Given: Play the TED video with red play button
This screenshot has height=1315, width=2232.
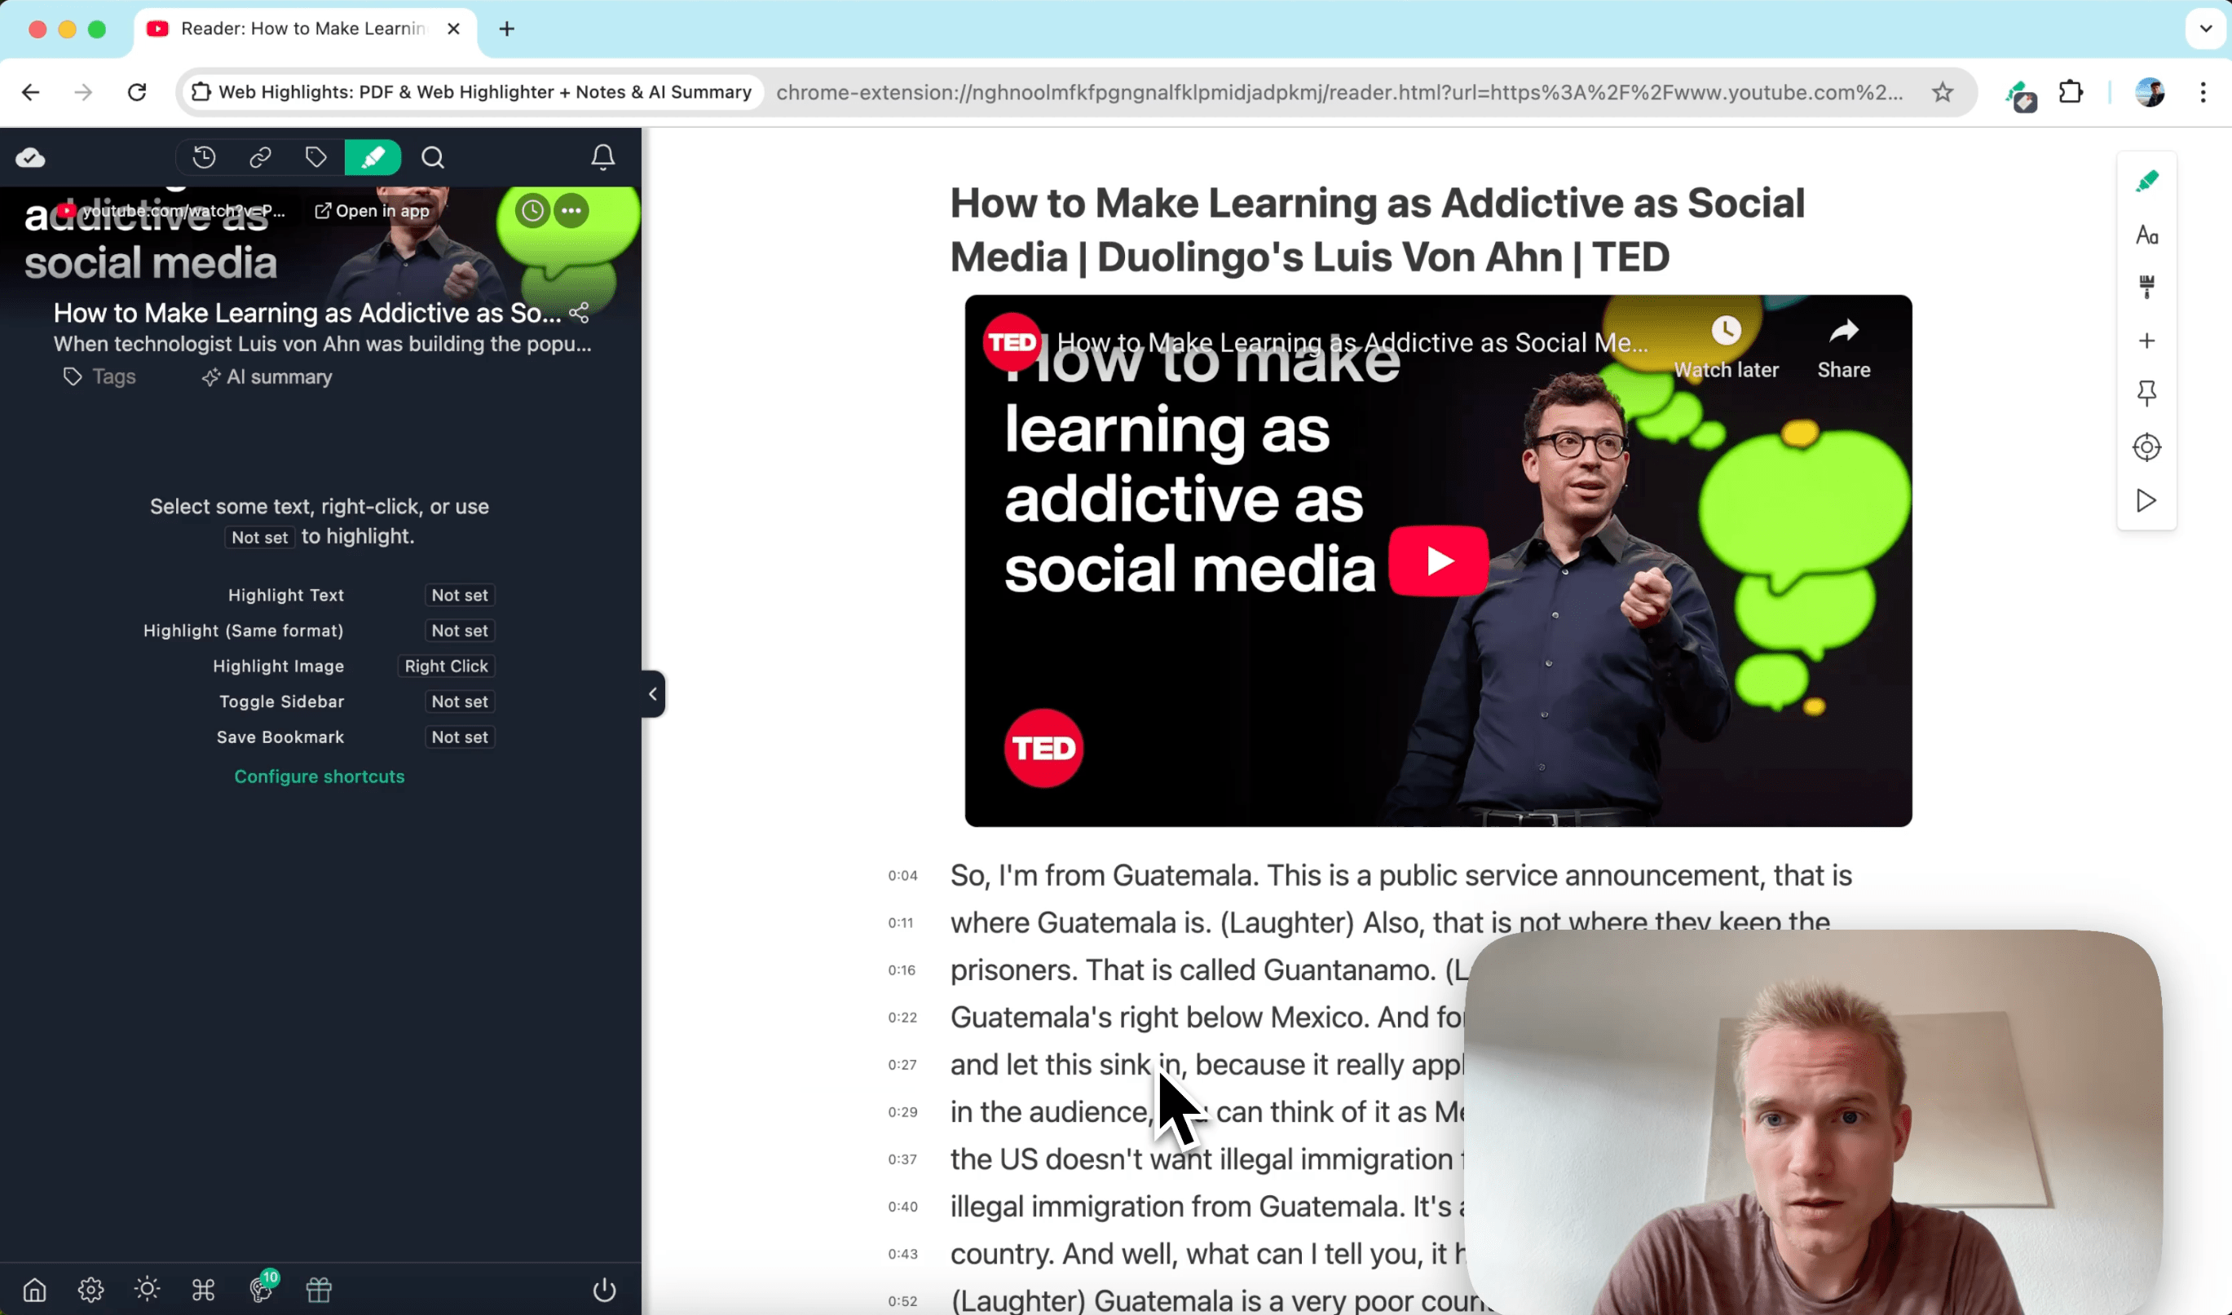Looking at the screenshot, I should [1438, 561].
